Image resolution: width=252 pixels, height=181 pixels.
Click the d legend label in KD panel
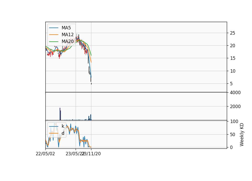[63, 133]
